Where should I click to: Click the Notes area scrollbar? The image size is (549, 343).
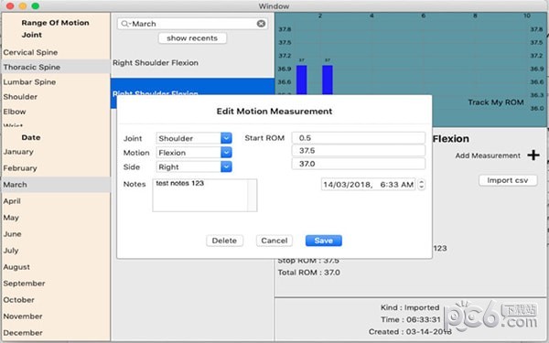(253, 196)
